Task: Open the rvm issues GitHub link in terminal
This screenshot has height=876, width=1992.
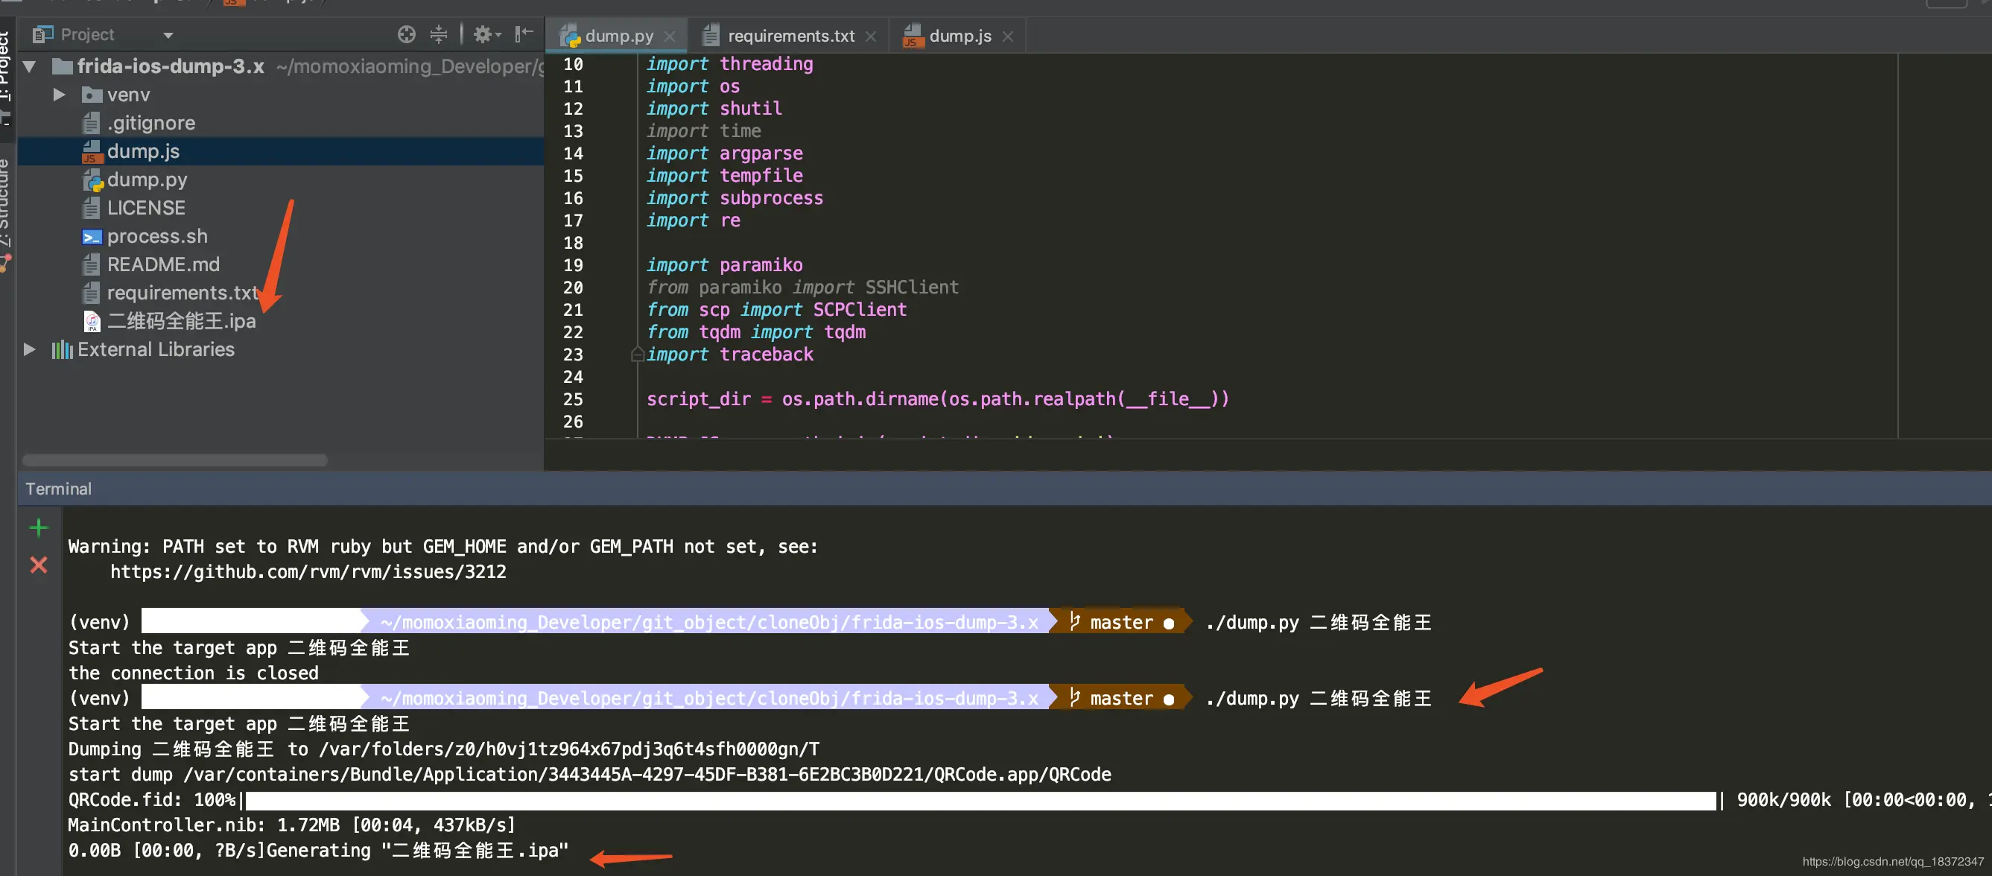Action: pyautogui.click(x=308, y=572)
